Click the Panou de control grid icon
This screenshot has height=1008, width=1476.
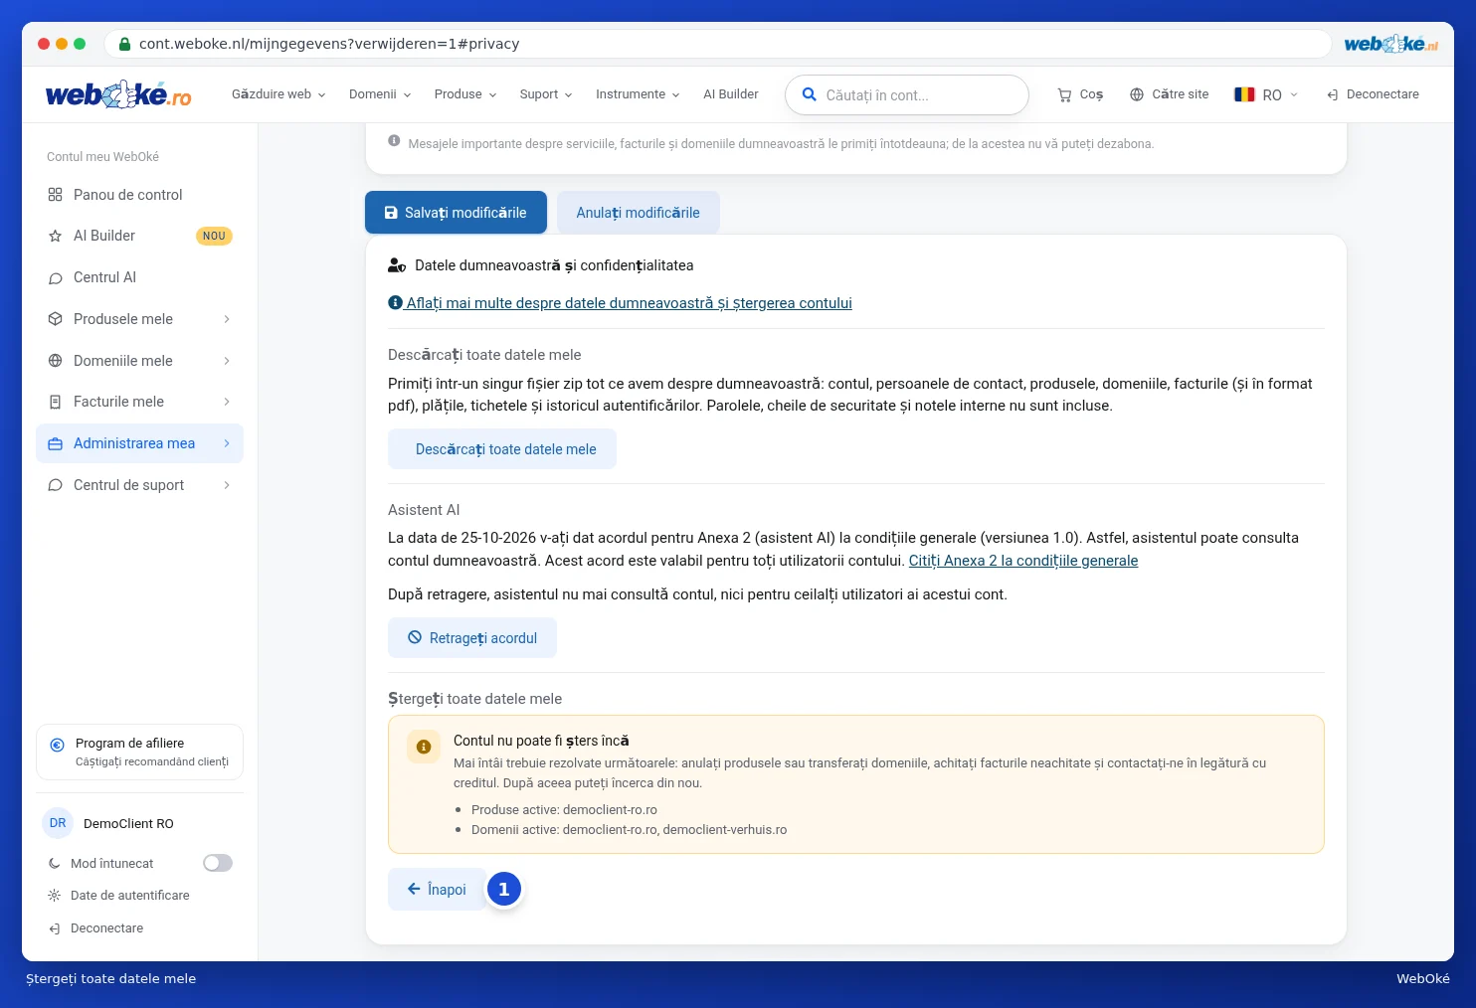(56, 195)
